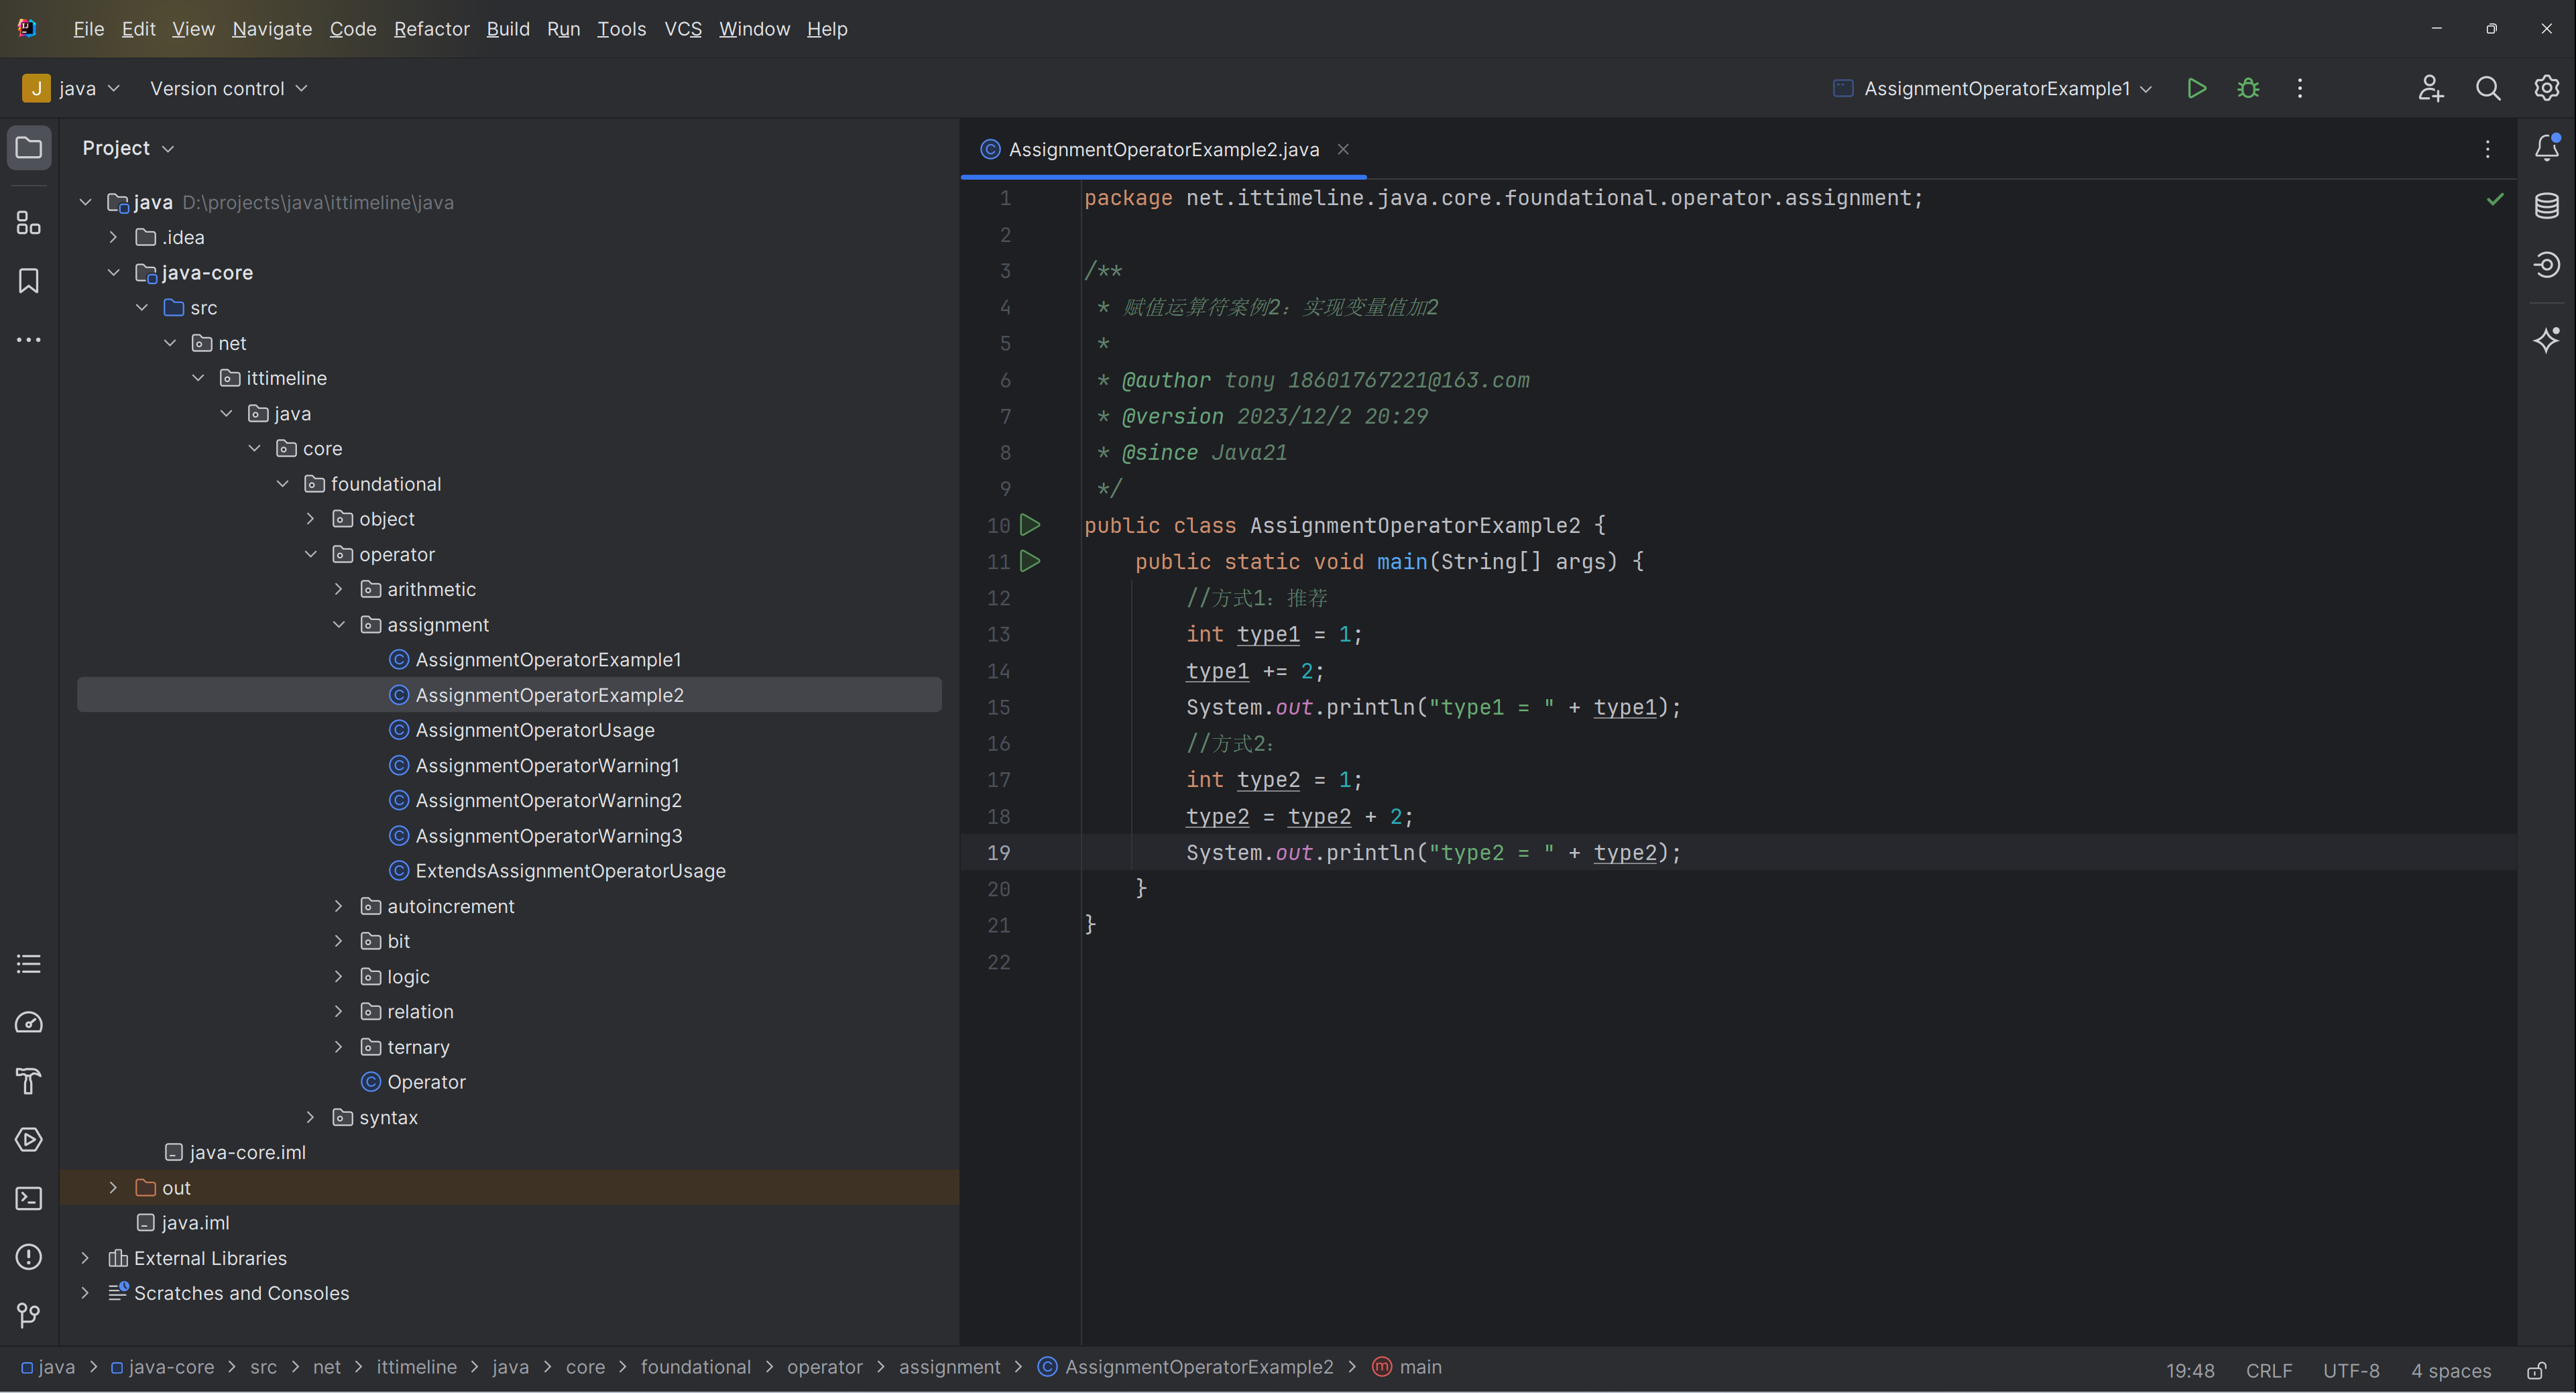
Task: Open the Project tool window icon
Action: coord(29,148)
